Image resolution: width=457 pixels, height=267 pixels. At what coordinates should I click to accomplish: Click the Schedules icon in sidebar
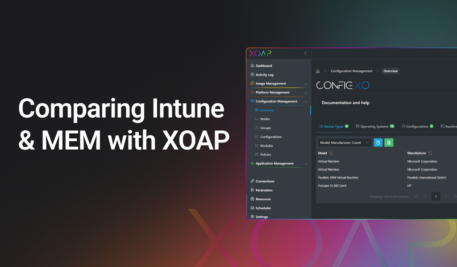coord(253,208)
